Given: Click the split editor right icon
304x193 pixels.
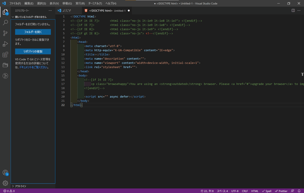Looking at the screenshot, I should click(x=293, y=11).
